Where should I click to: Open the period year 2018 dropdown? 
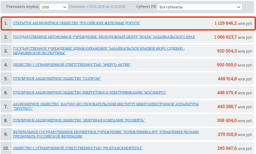(x=54, y=7)
